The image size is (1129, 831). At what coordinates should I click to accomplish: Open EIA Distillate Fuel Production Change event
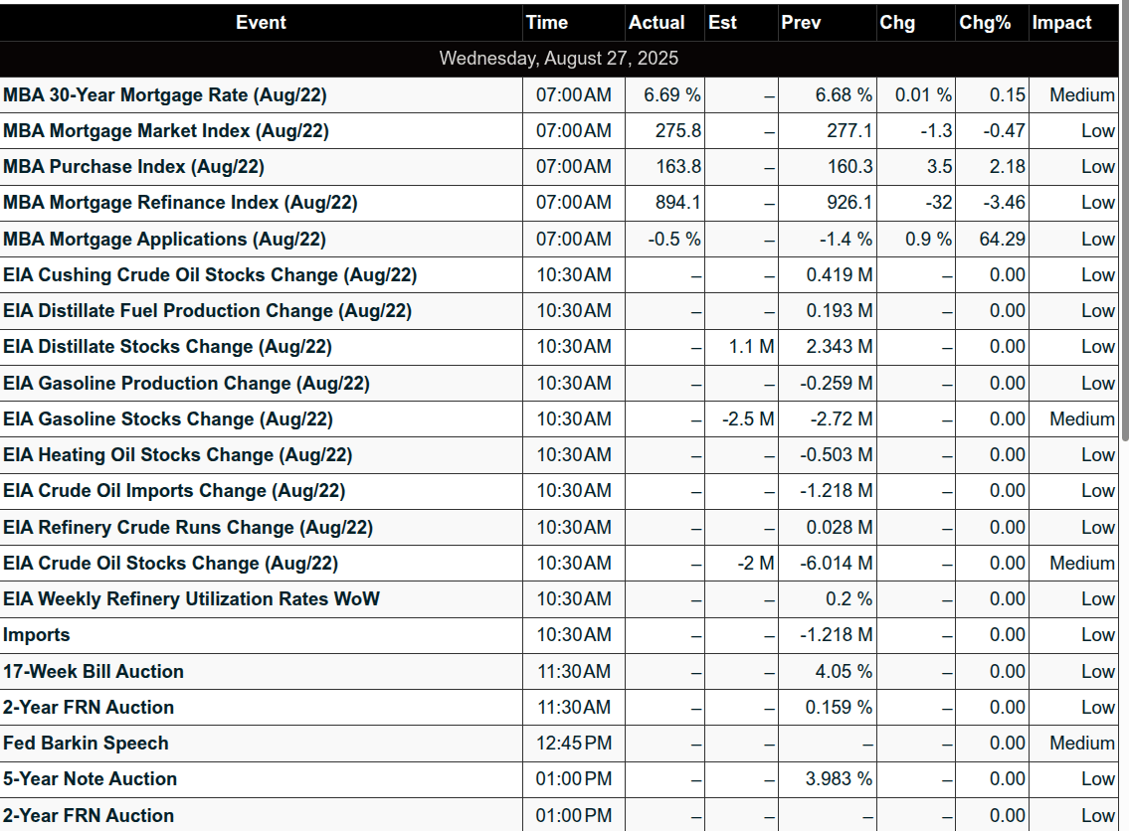(207, 311)
